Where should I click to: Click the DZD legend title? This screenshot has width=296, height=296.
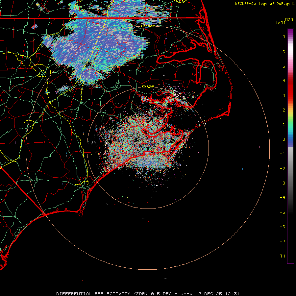click(289, 20)
